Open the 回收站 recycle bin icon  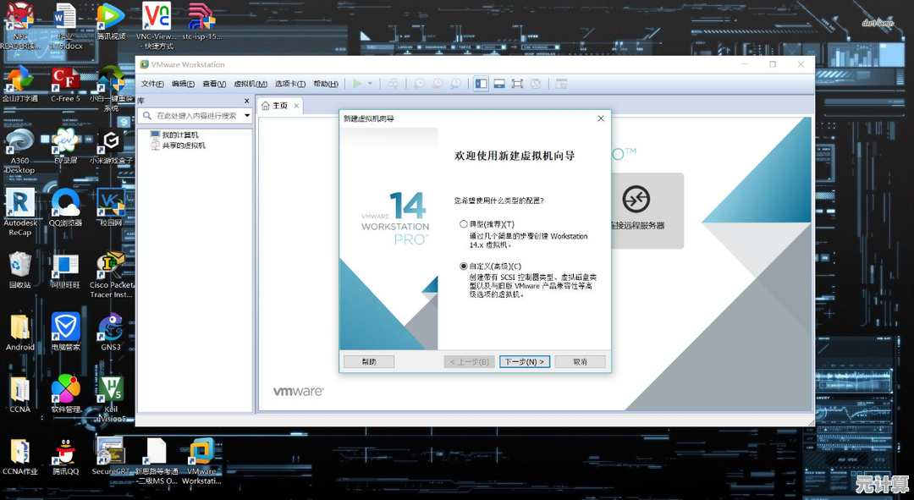pyautogui.click(x=19, y=270)
